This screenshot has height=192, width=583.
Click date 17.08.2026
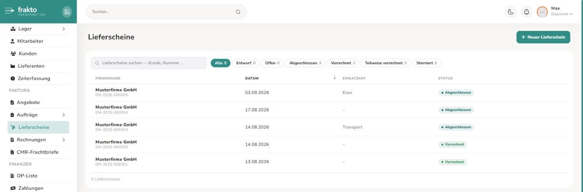[257, 110]
